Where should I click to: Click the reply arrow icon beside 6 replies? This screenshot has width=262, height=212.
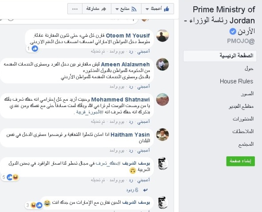[x=145, y=190]
